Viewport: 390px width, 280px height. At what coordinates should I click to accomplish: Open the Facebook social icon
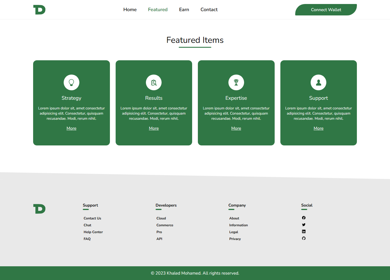coord(304,218)
